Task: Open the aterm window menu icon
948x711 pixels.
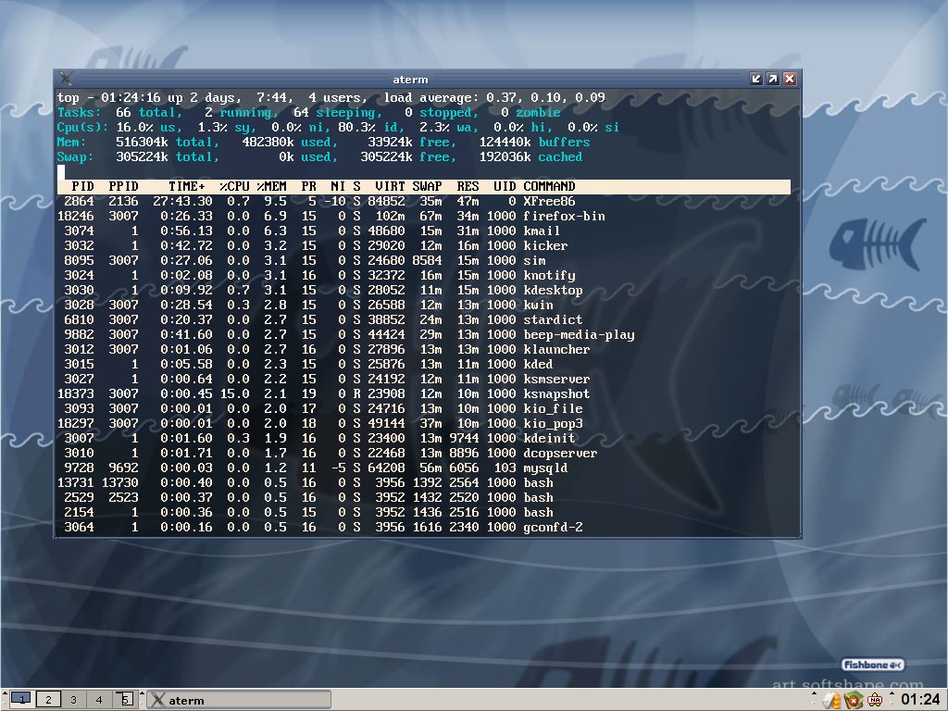Action: (66, 79)
